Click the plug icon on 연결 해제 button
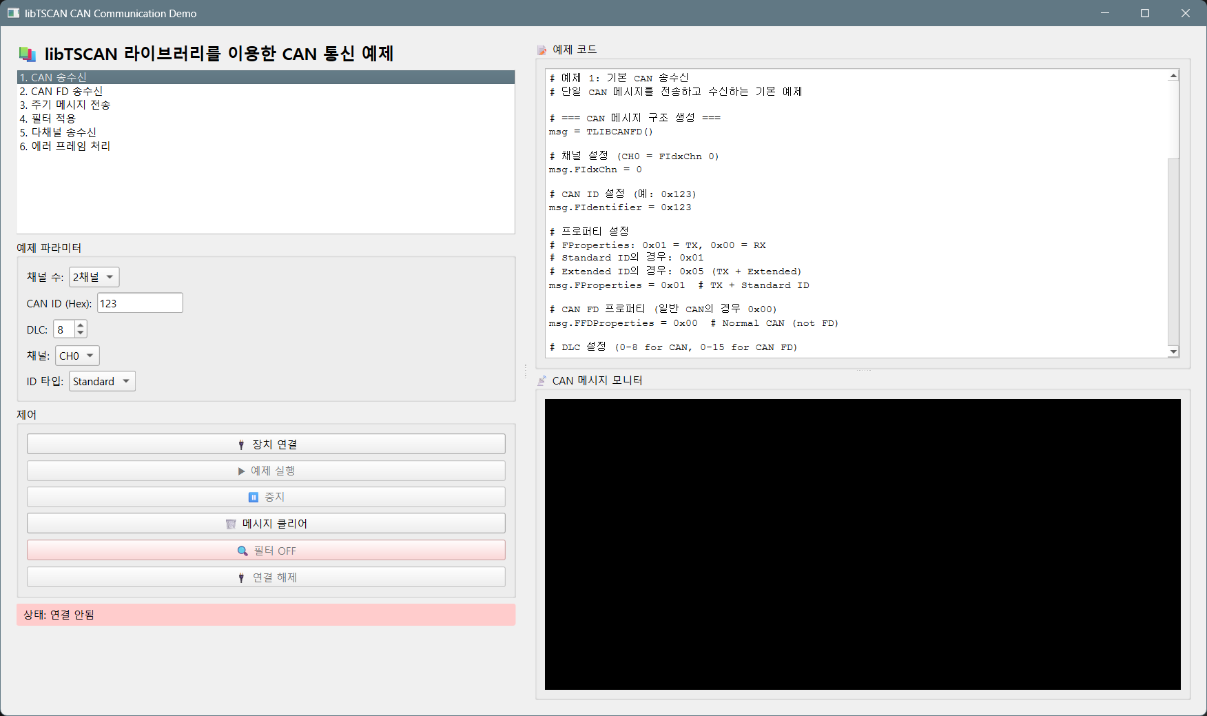1207x716 pixels. (x=241, y=577)
